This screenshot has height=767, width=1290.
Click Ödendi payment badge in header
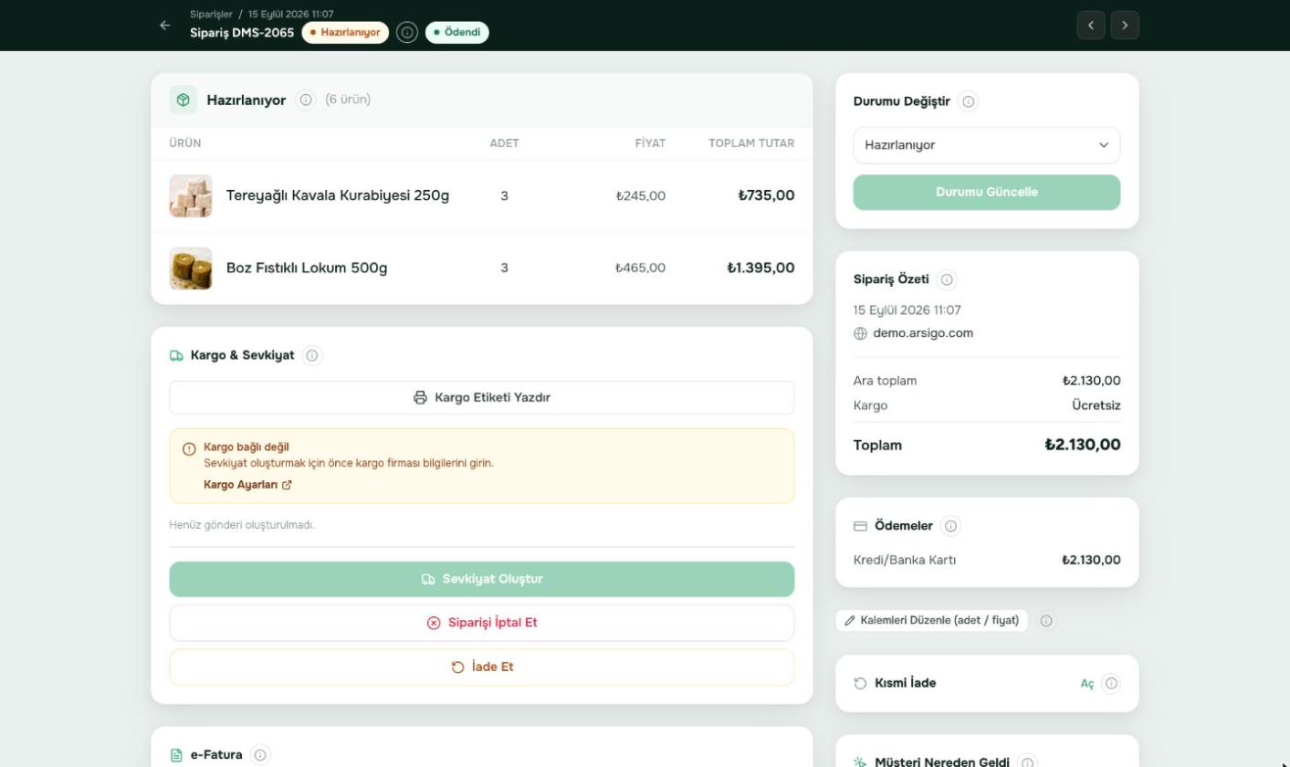click(x=457, y=33)
